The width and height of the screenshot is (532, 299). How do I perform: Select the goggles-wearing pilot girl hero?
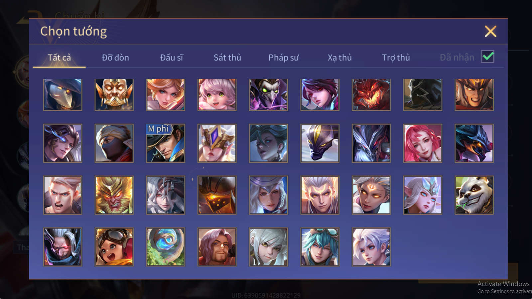(x=114, y=247)
